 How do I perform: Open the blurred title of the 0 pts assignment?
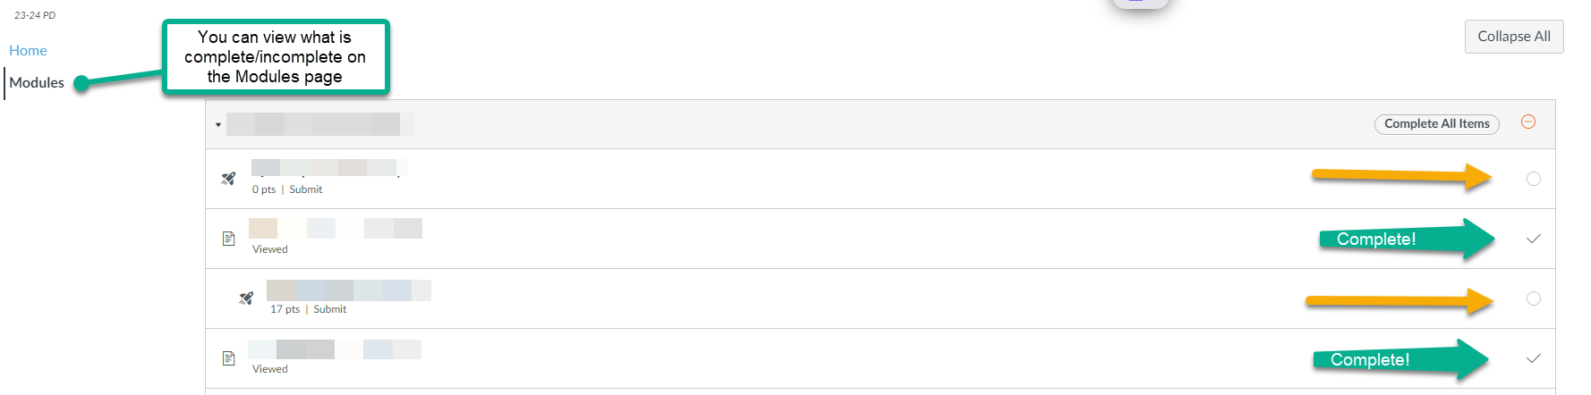tap(328, 167)
